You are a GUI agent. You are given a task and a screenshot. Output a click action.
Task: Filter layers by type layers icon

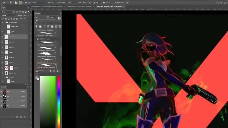(x=20, y=12)
